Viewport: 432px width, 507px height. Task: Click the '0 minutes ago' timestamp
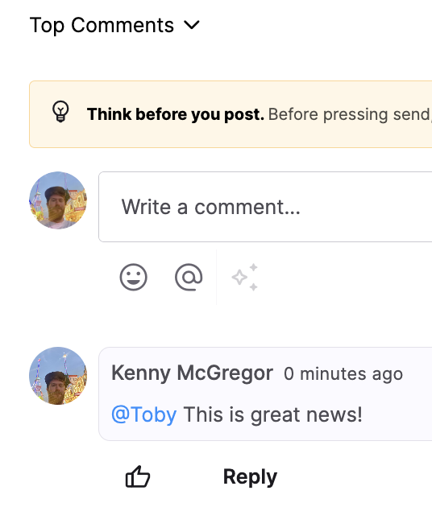coord(343,374)
